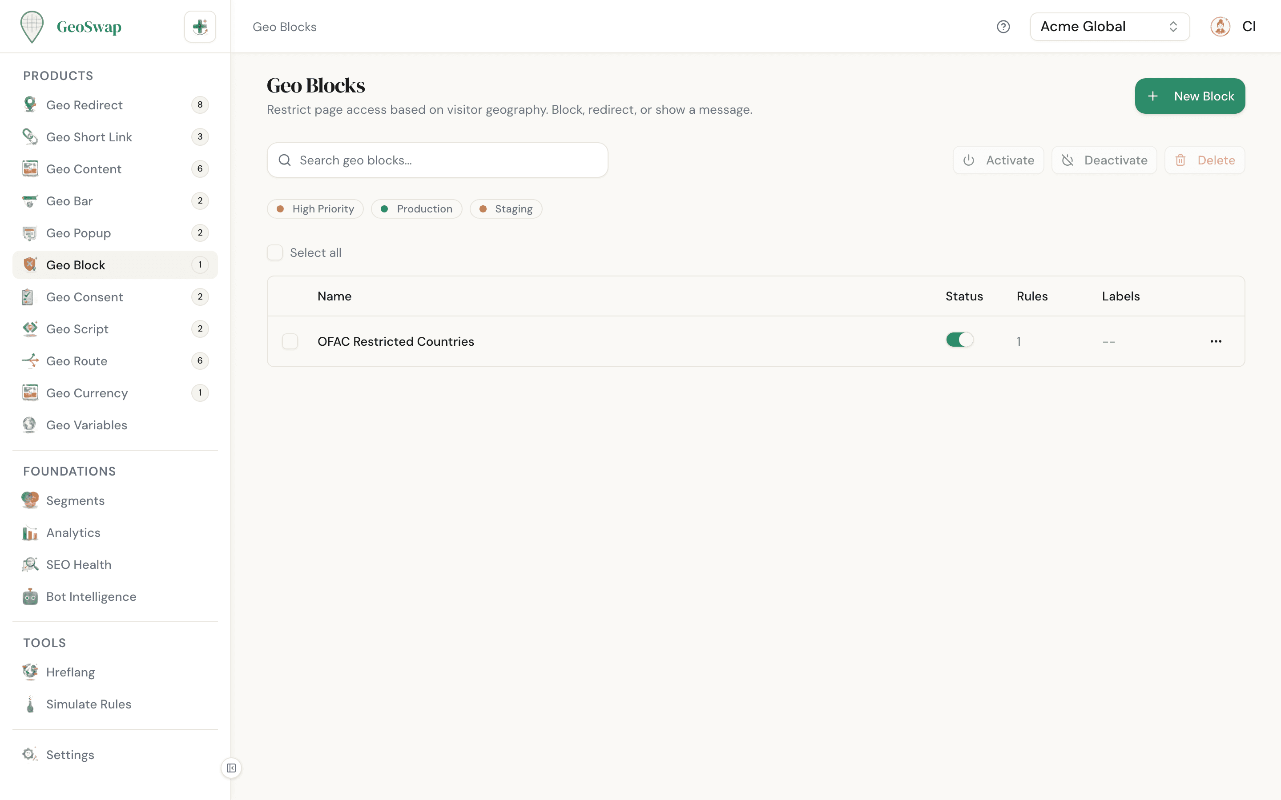Open Simulate Rules from Tools

point(89,704)
